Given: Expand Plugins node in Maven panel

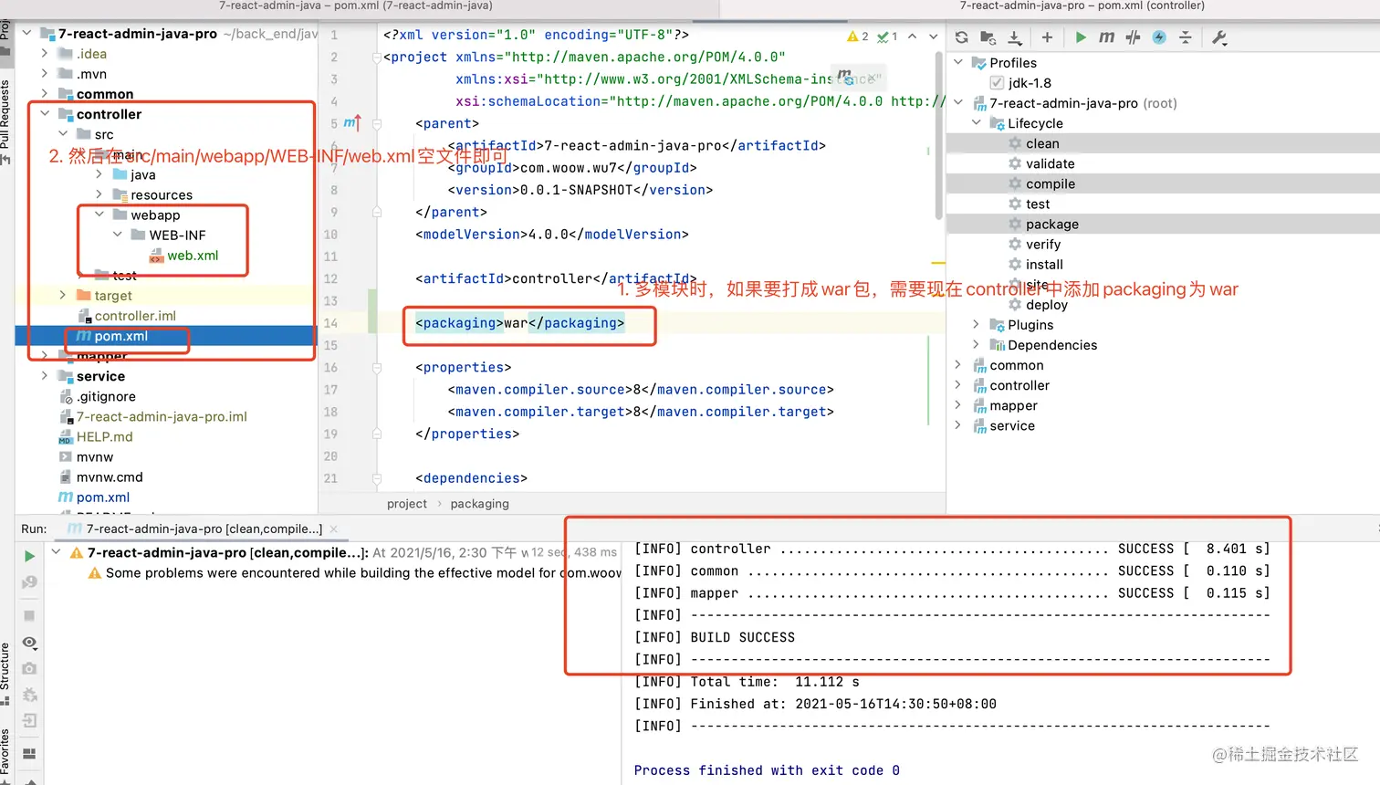Looking at the screenshot, I should [x=977, y=324].
